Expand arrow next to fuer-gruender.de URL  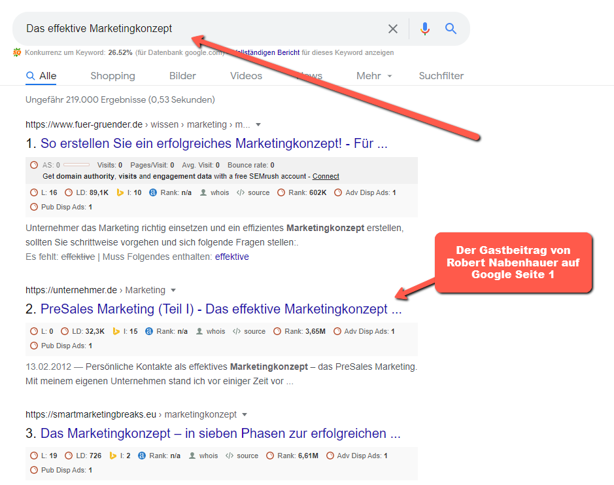(x=258, y=124)
